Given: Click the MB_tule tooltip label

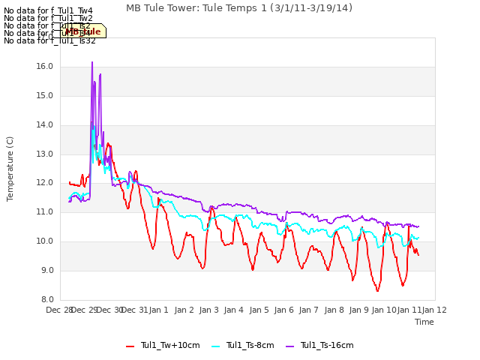Looking at the screenshot, I should 83,31.
